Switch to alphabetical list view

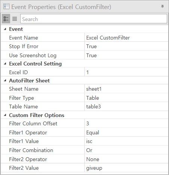coord(15,19)
